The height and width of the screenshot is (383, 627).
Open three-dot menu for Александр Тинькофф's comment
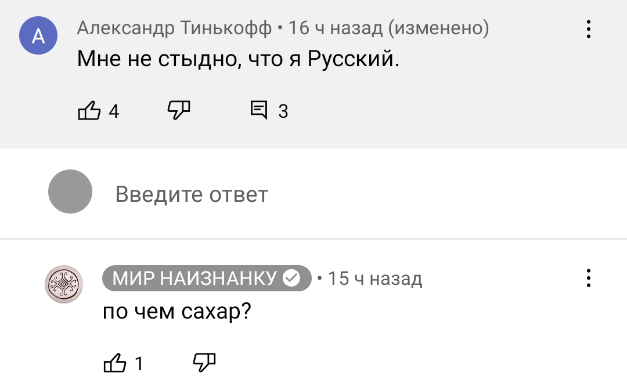pos(589,28)
